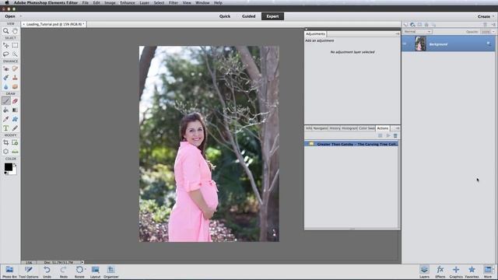
Task: Open the Enhance menu
Action: point(128,2)
